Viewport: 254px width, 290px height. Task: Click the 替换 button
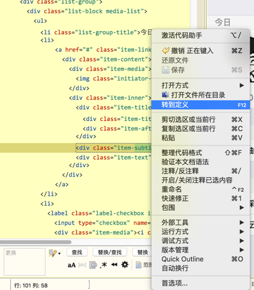pos(142,253)
